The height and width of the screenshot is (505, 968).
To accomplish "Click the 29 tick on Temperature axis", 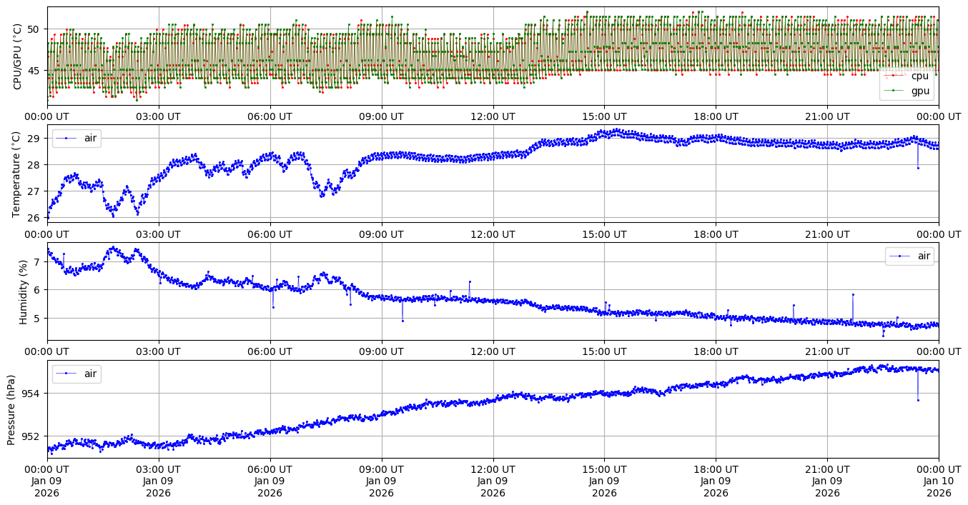I will (36, 138).
